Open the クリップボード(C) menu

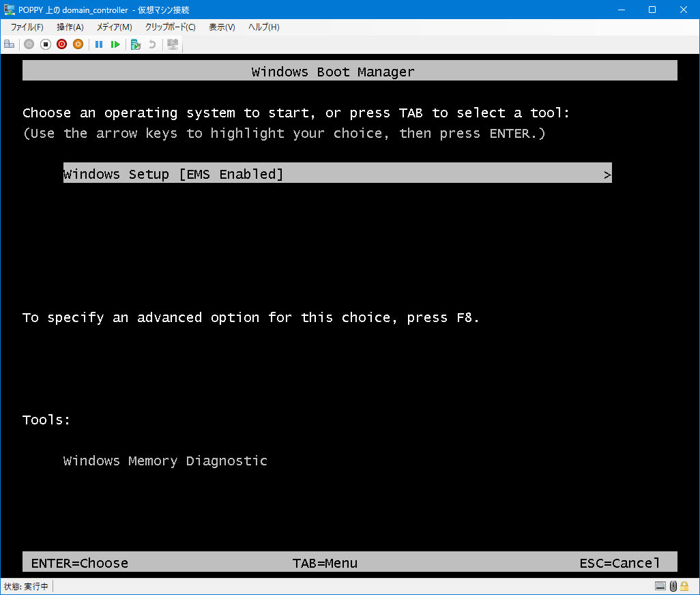tap(170, 27)
